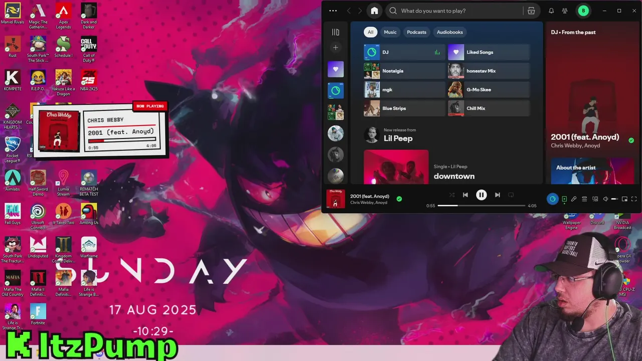Open Call of Duty desktop shortcut
Viewport: 642px width, 361px height.
(x=89, y=49)
